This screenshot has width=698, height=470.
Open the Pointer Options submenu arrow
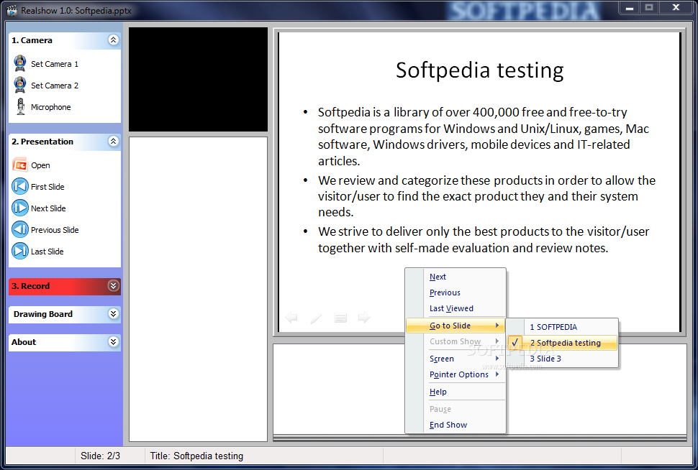497,374
